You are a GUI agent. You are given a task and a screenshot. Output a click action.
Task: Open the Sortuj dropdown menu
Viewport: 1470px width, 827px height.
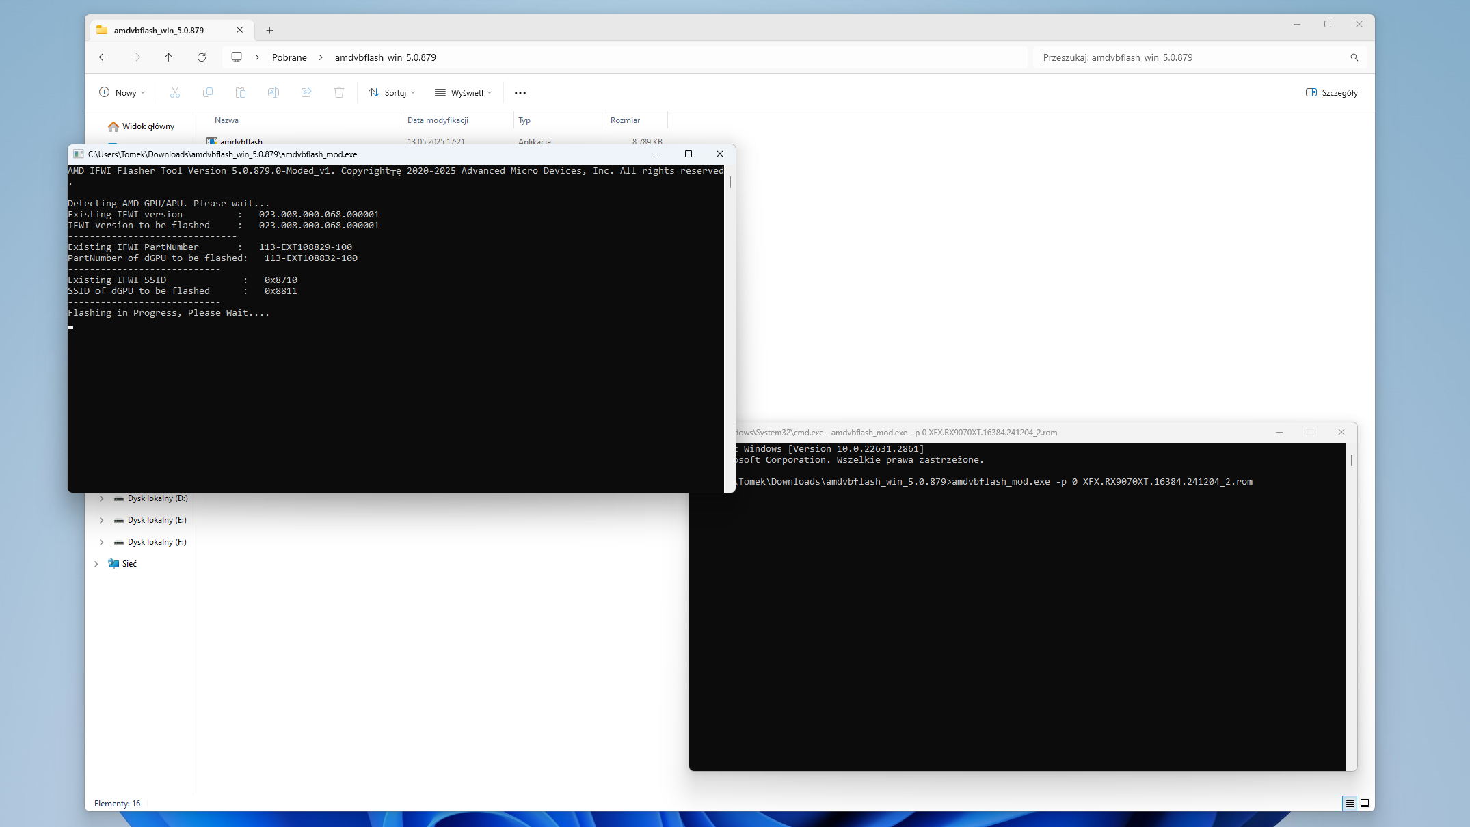point(392,92)
